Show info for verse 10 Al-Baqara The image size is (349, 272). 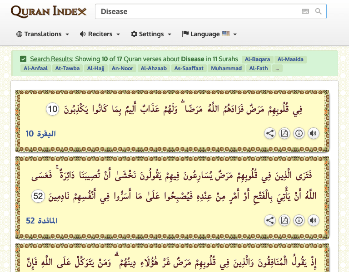point(299,133)
